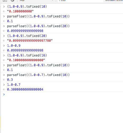Click the input line (1.0-0.9).toFixed(16)
The image size is (123, 133).
(x=27, y=55)
